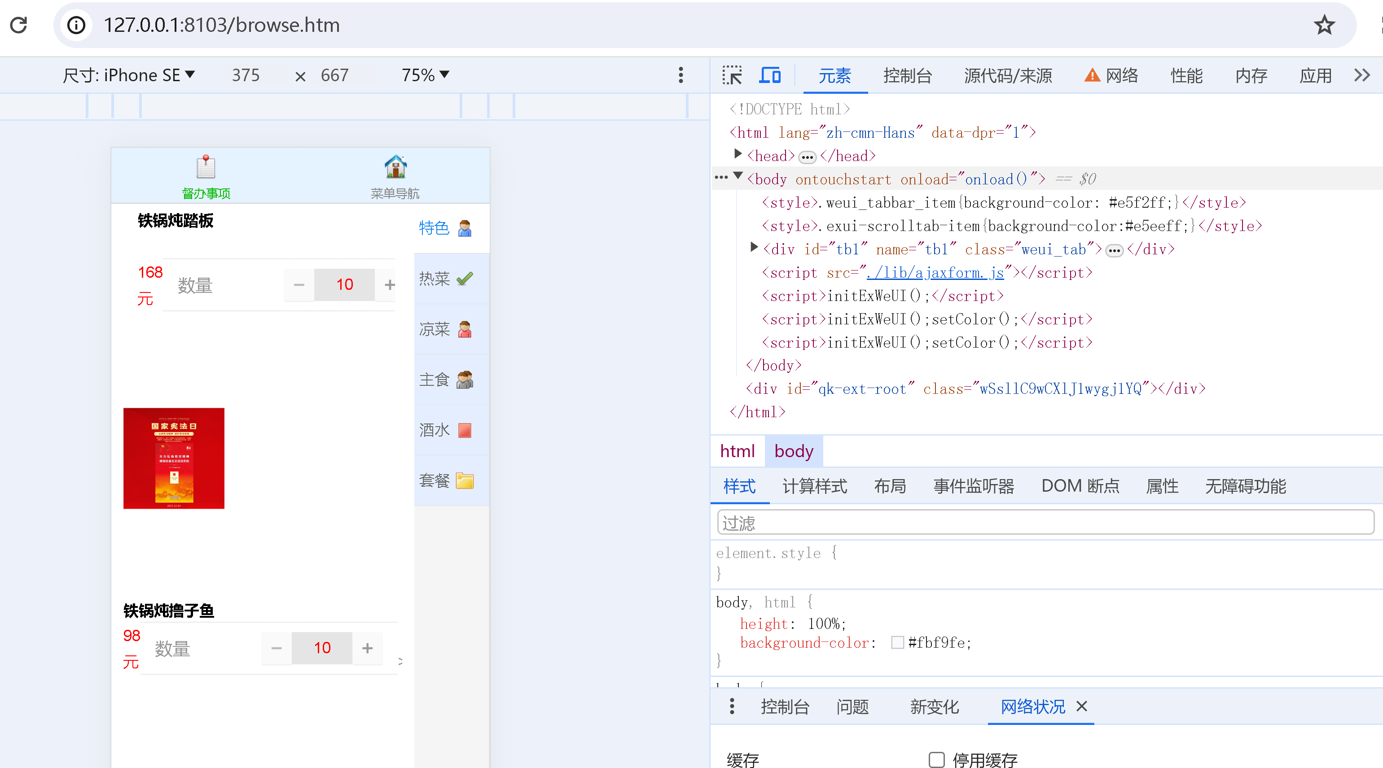1383x768 pixels.
Task: Decrease quantity for 铁锅炖撸子鱼
Action: (x=277, y=648)
